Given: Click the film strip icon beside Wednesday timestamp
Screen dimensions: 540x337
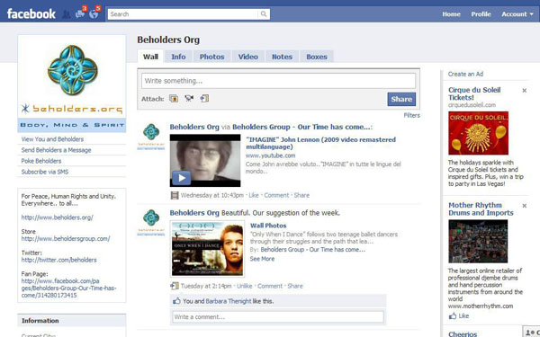Looking at the screenshot, I should pos(175,195).
